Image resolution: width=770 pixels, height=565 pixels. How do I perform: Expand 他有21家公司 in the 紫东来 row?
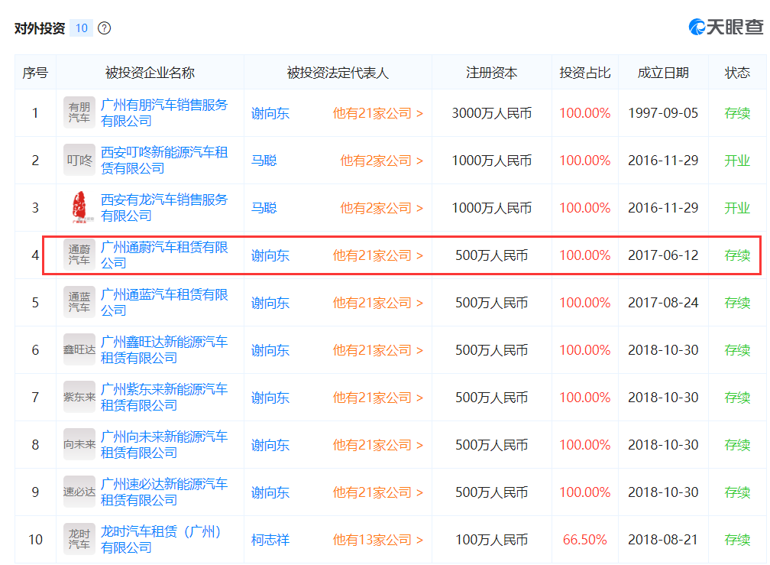pyautogui.click(x=377, y=398)
